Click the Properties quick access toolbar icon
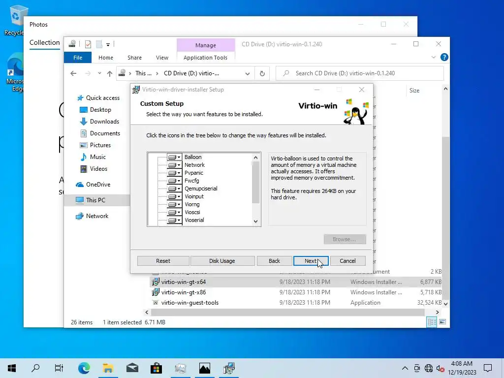The image size is (504, 378). [x=88, y=44]
